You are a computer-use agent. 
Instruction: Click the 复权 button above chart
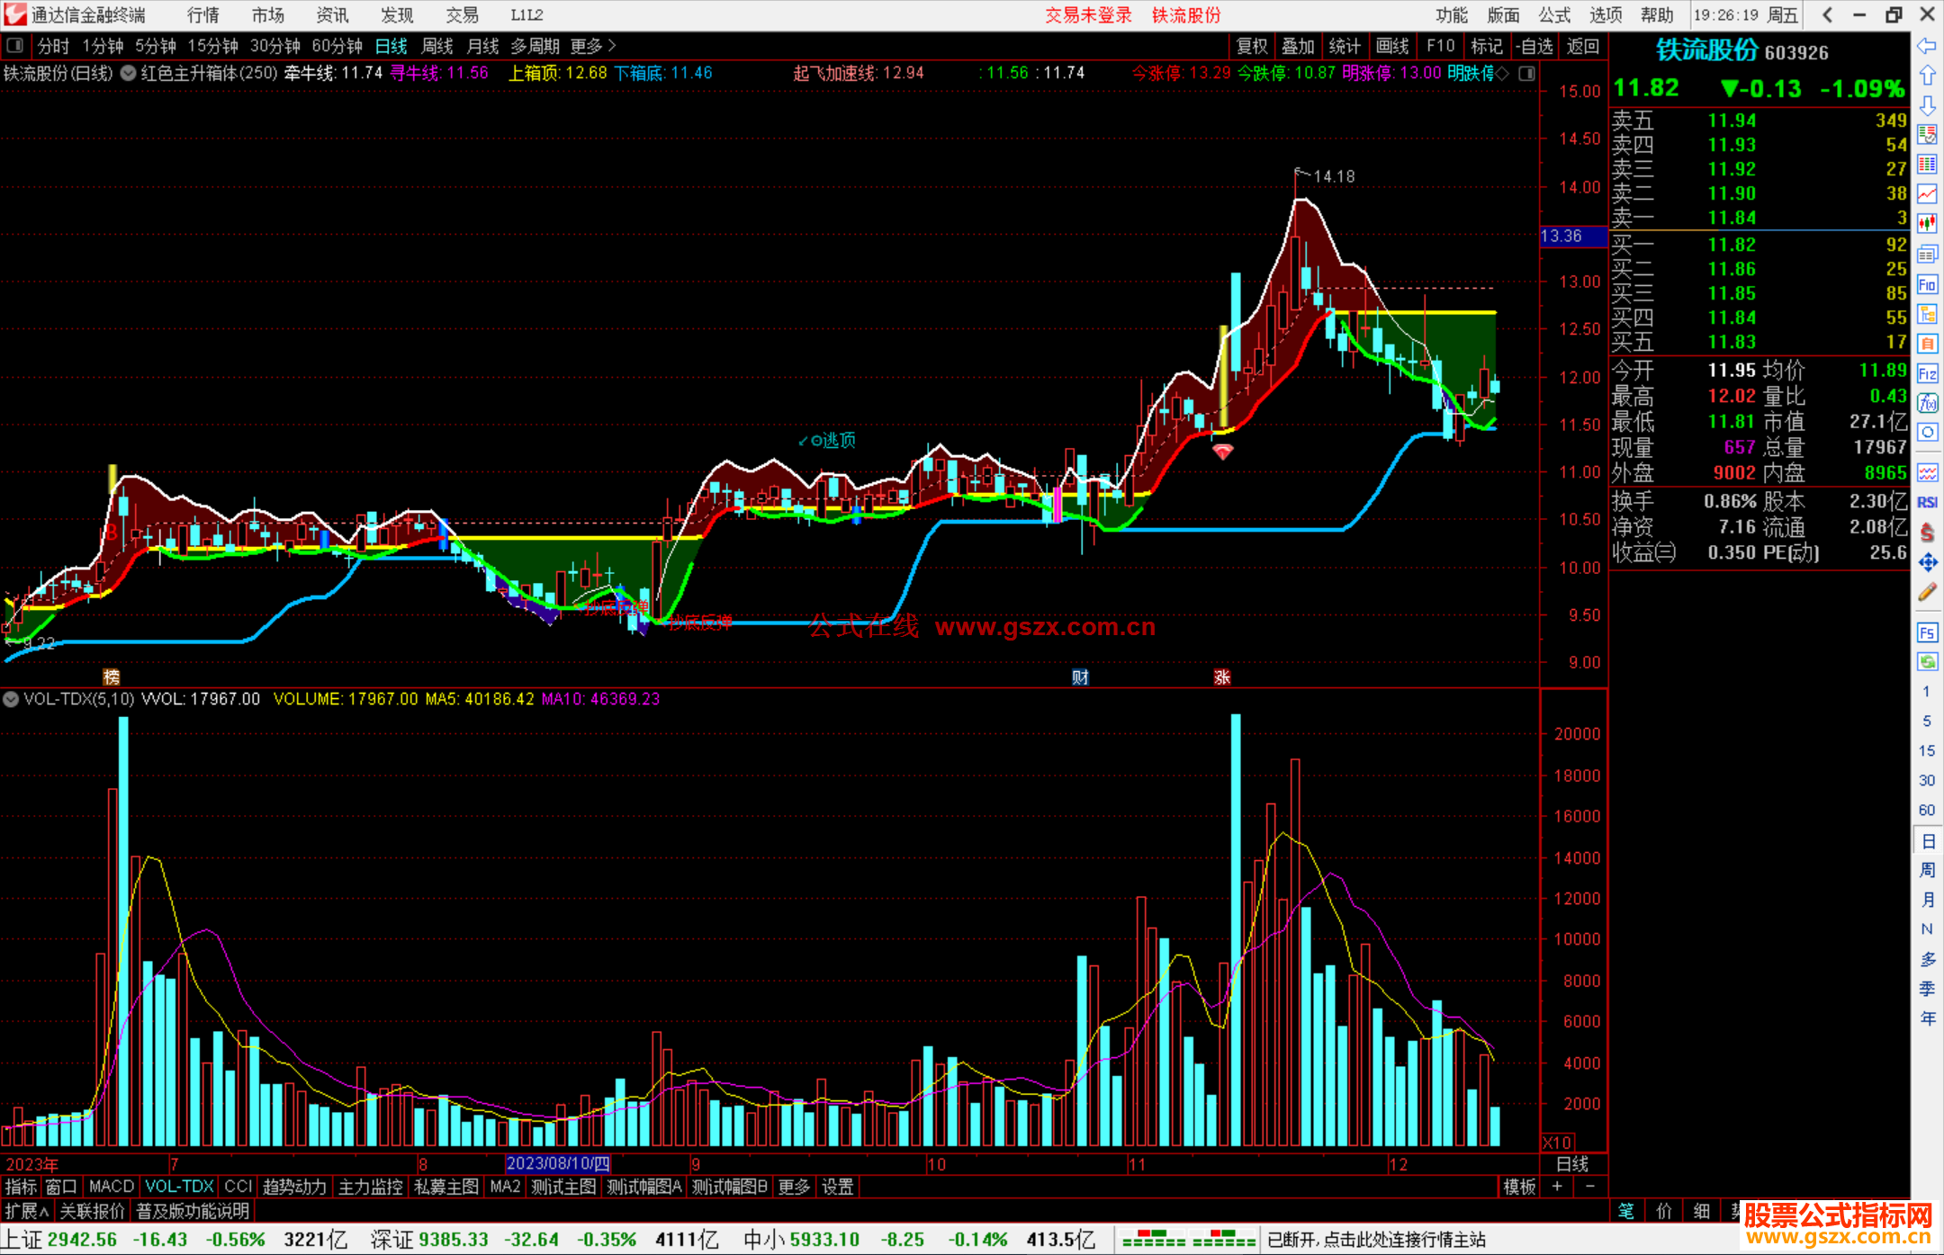(1252, 46)
